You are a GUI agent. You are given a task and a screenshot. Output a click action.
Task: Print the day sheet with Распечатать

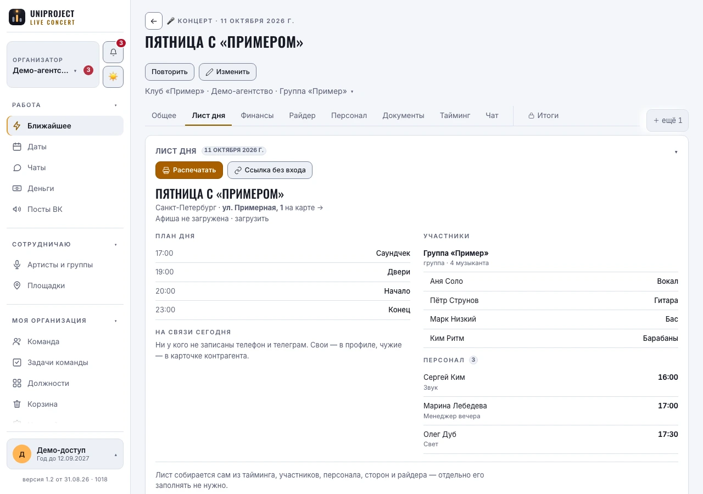[x=189, y=170]
